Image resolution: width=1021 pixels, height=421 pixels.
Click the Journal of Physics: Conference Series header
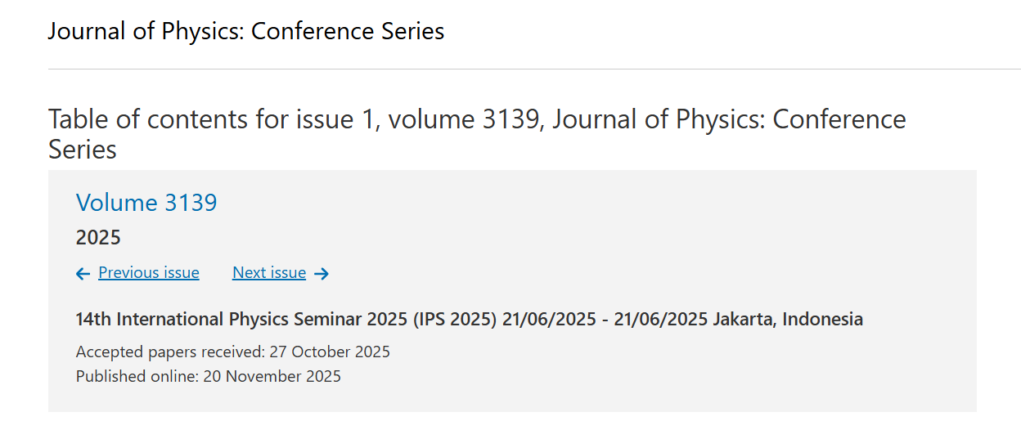point(246,32)
